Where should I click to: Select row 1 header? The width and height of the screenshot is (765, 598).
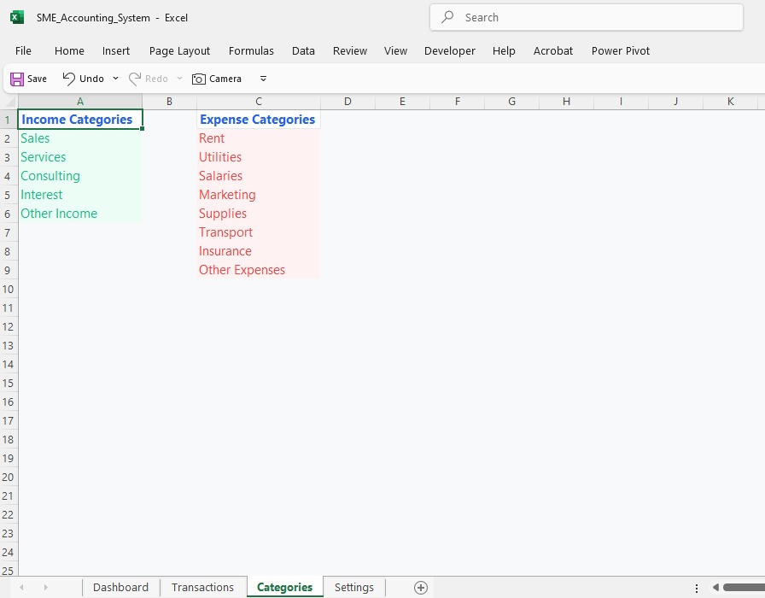(x=8, y=120)
